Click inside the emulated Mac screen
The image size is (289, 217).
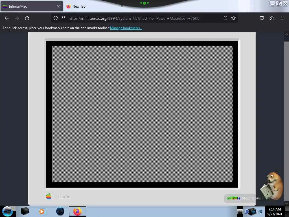[142, 114]
